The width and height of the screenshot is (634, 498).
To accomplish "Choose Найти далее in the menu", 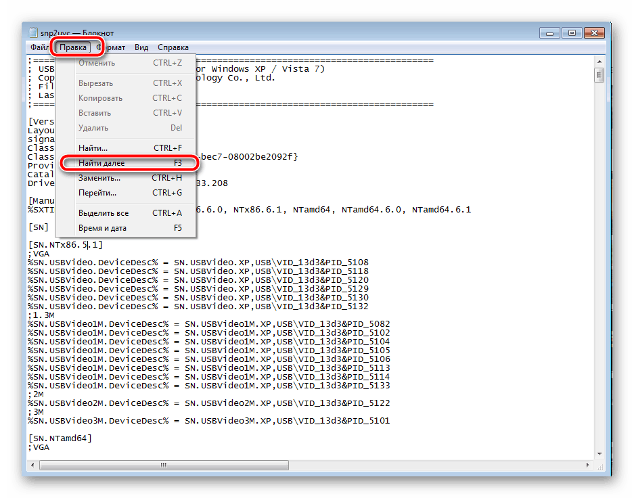I will click(101, 163).
